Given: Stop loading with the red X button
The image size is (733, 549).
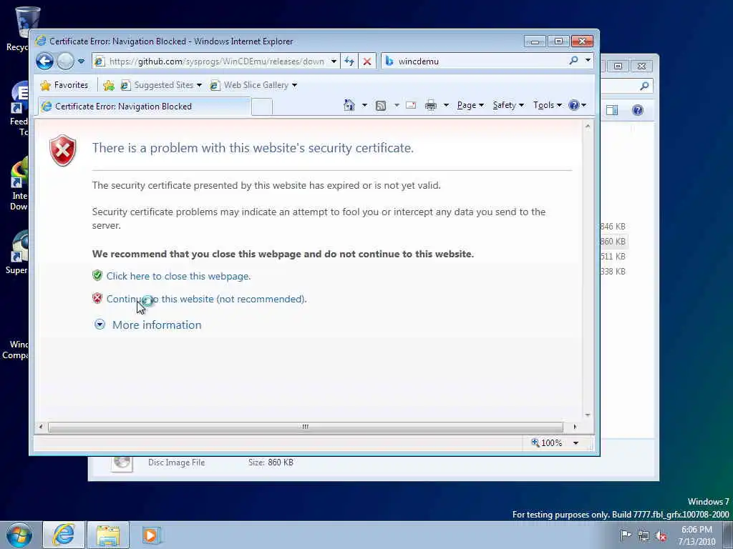Looking at the screenshot, I should [x=367, y=61].
